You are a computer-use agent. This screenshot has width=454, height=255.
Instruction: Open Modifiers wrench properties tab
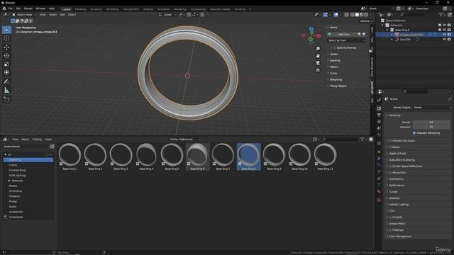tap(379, 159)
